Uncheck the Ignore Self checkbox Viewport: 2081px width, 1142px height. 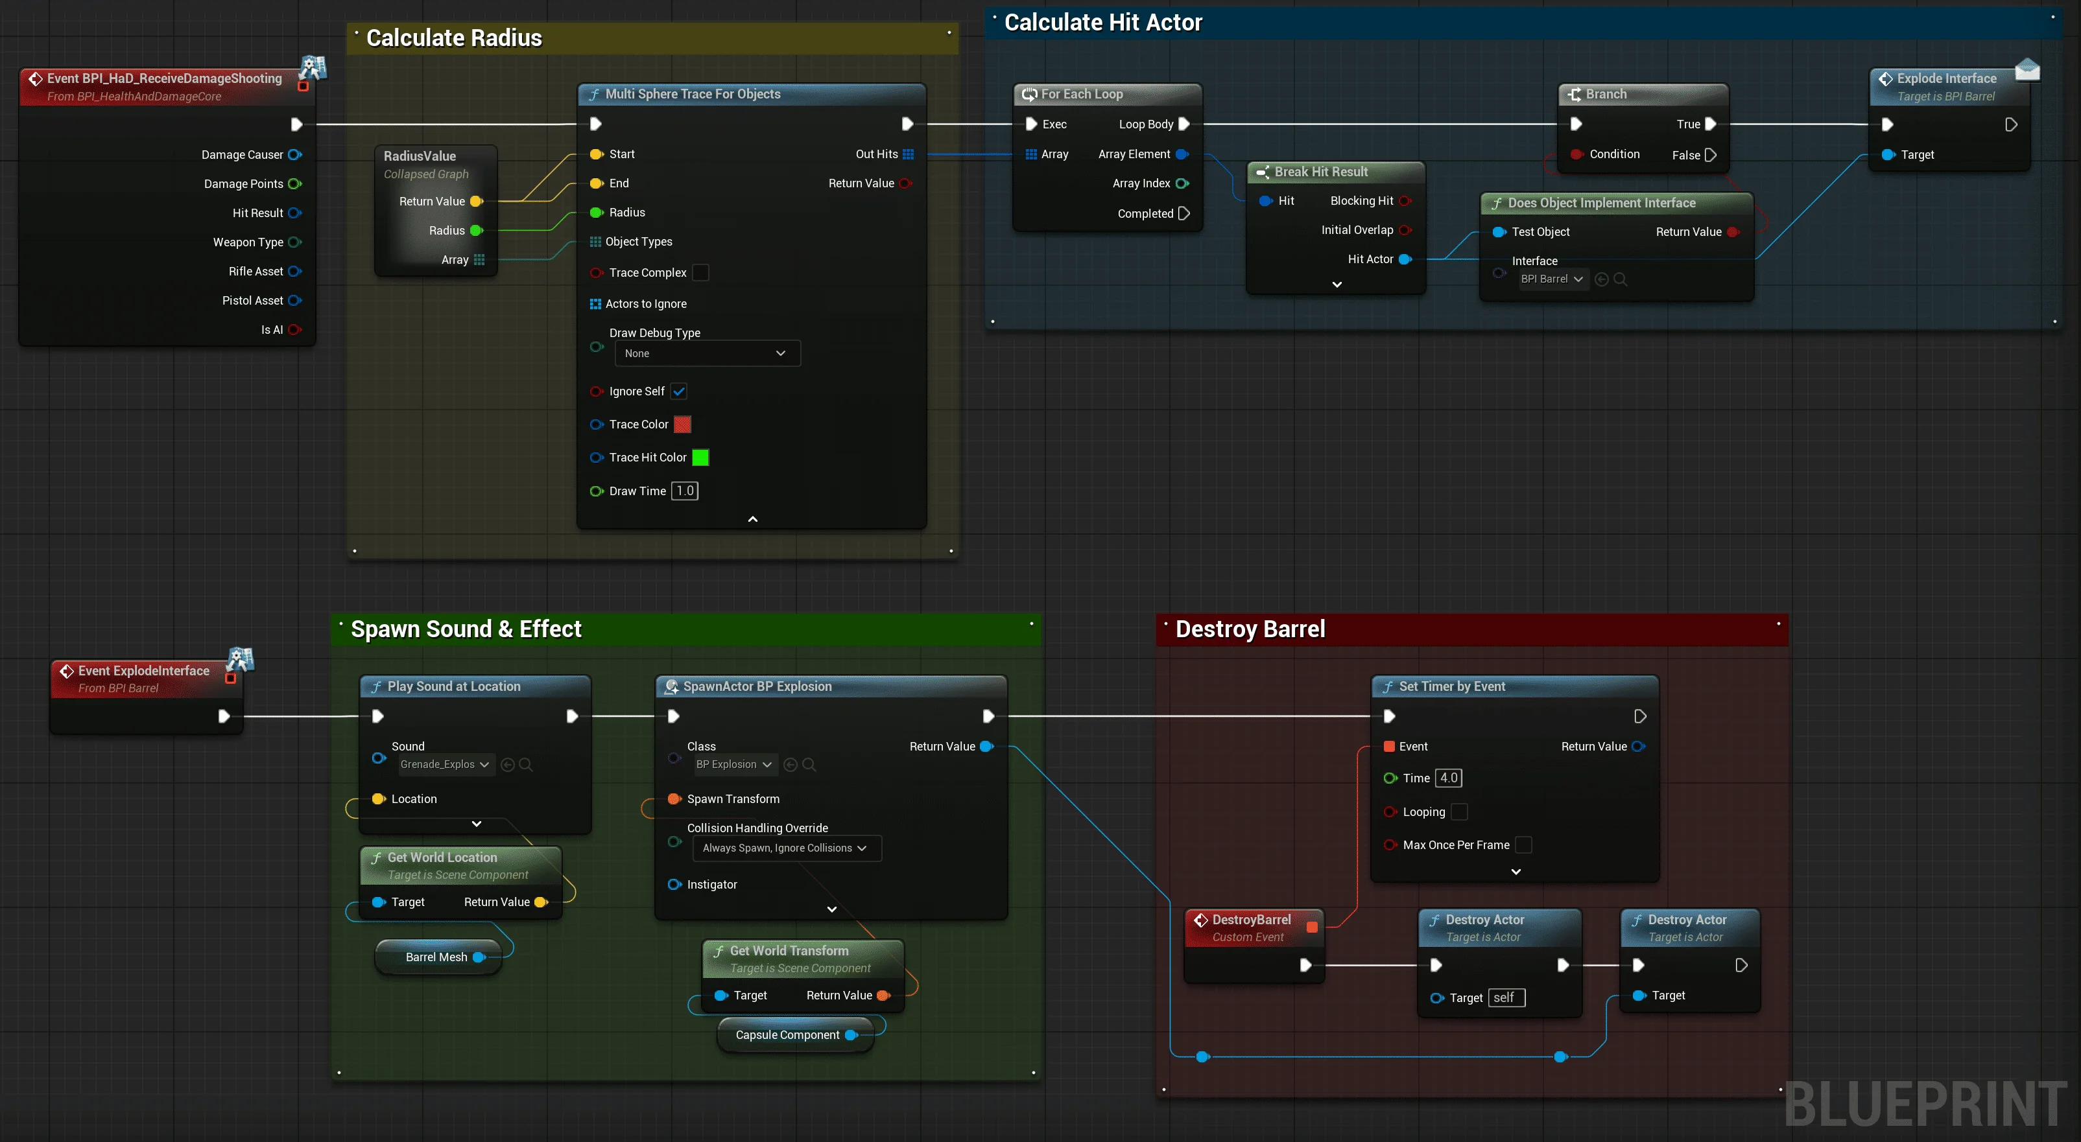tap(678, 391)
